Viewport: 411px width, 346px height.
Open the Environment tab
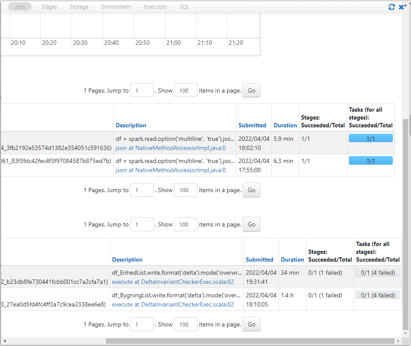116,7
